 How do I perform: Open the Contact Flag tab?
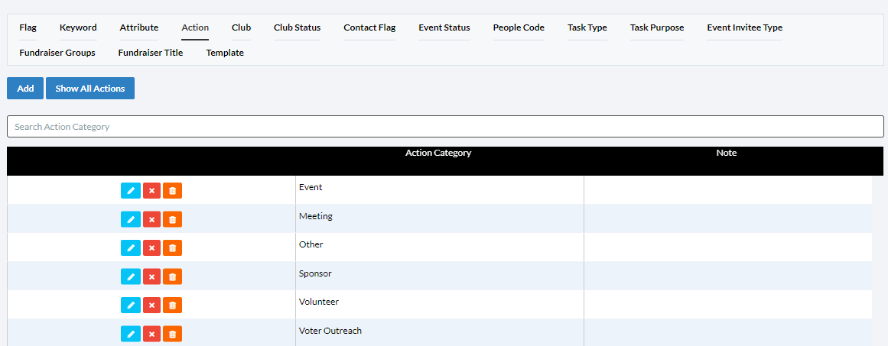[370, 27]
